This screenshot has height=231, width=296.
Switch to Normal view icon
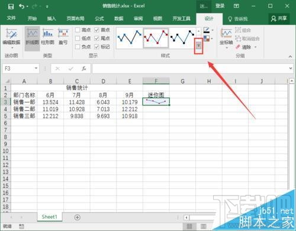(189, 226)
